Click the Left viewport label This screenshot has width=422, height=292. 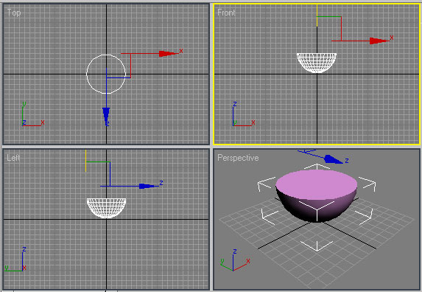pyautogui.click(x=13, y=158)
